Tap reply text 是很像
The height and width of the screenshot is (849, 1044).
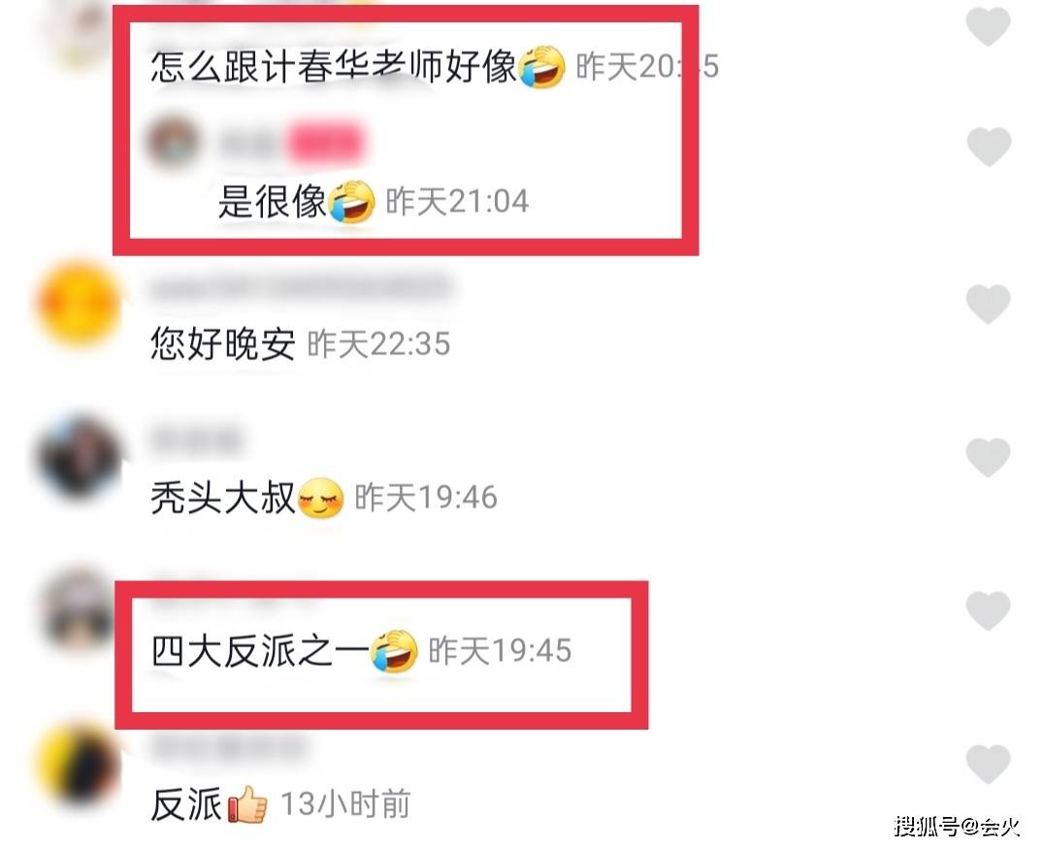coord(272,201)
